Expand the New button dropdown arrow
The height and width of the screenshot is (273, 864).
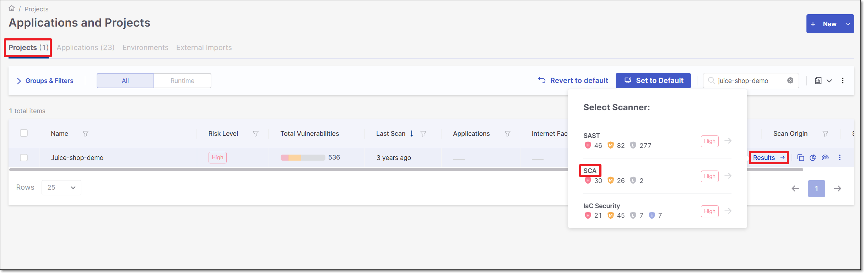pos(848,24)
